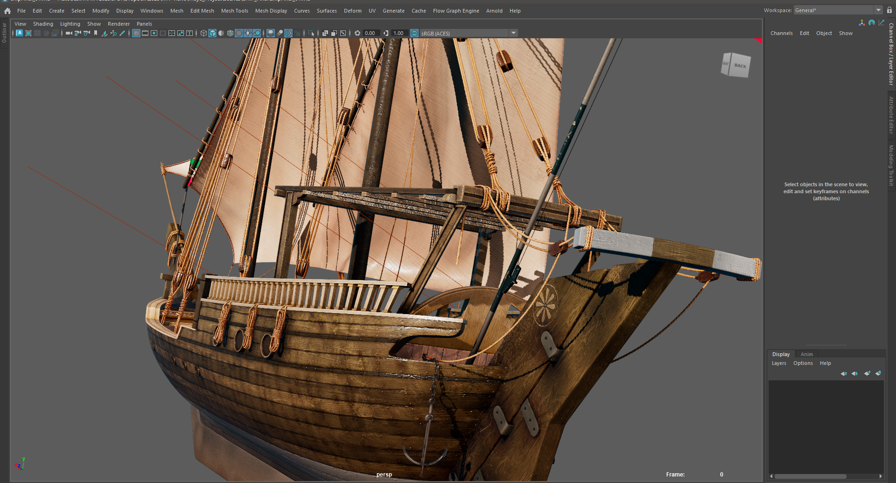The height and width of the screenshot is (483, 896).
Task: Click the Grease Pencil icon
Action: (122, 33)
